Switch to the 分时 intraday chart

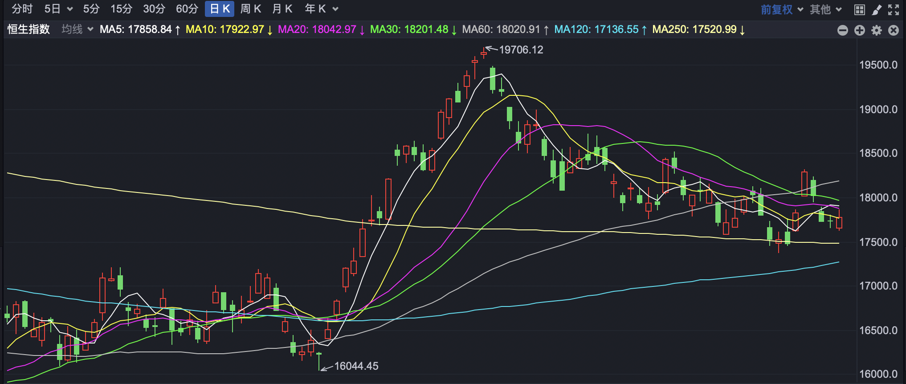pos(22,9)
